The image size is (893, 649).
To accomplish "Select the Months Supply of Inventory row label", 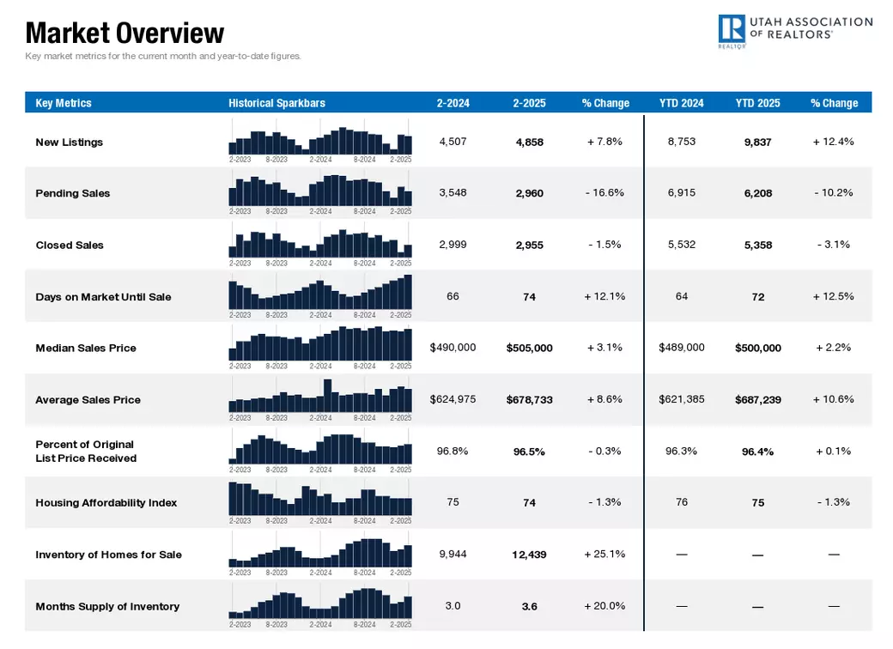I will [107, 607].
